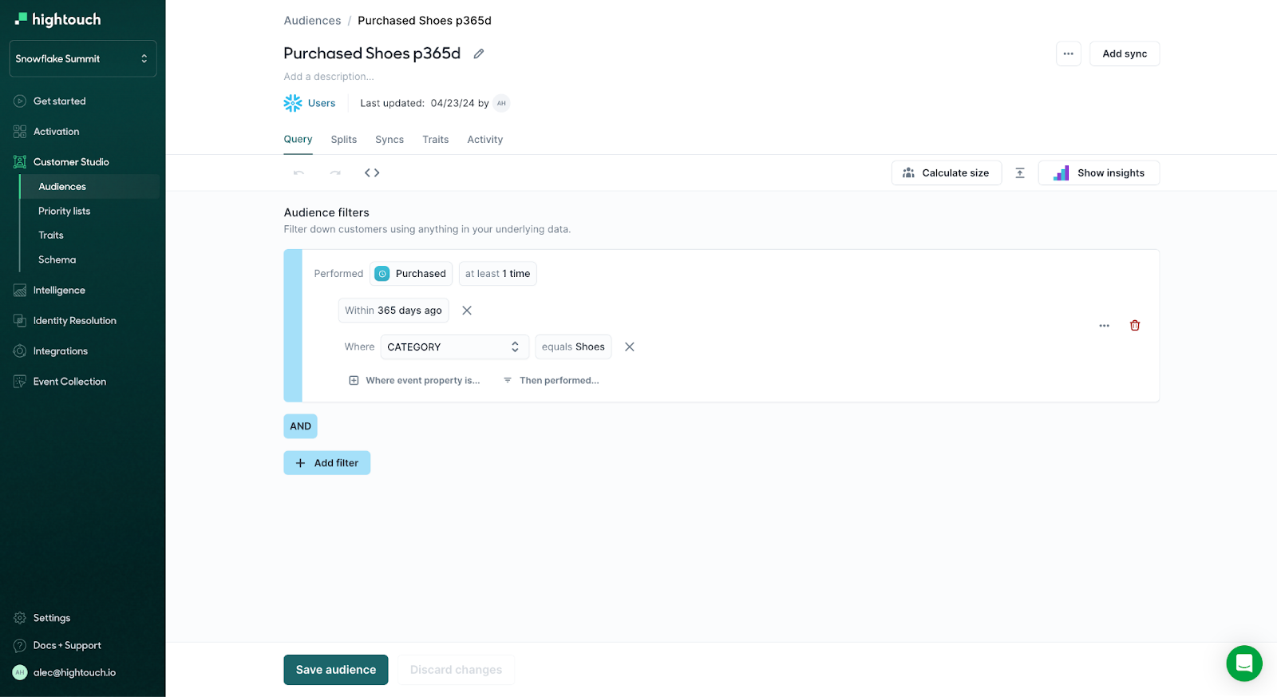The height and width of the screenshot is (697, 1277).
Task: Click the pencil icon to rename audience
Action: click(479, 53)
